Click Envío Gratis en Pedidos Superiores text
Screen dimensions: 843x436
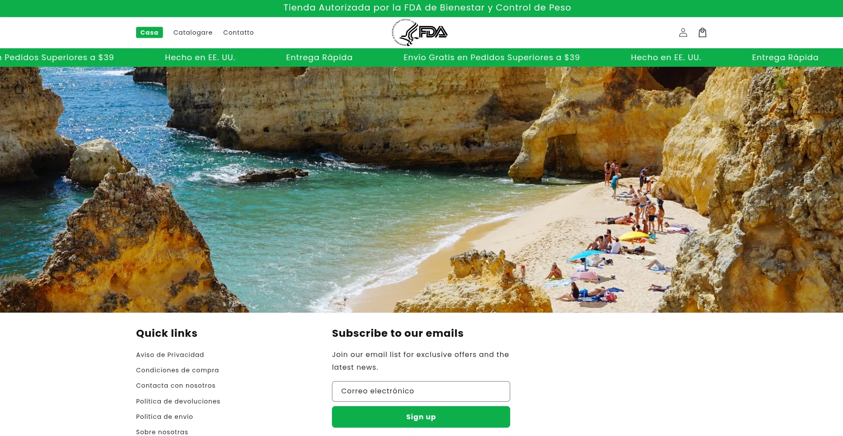(491, 58)
